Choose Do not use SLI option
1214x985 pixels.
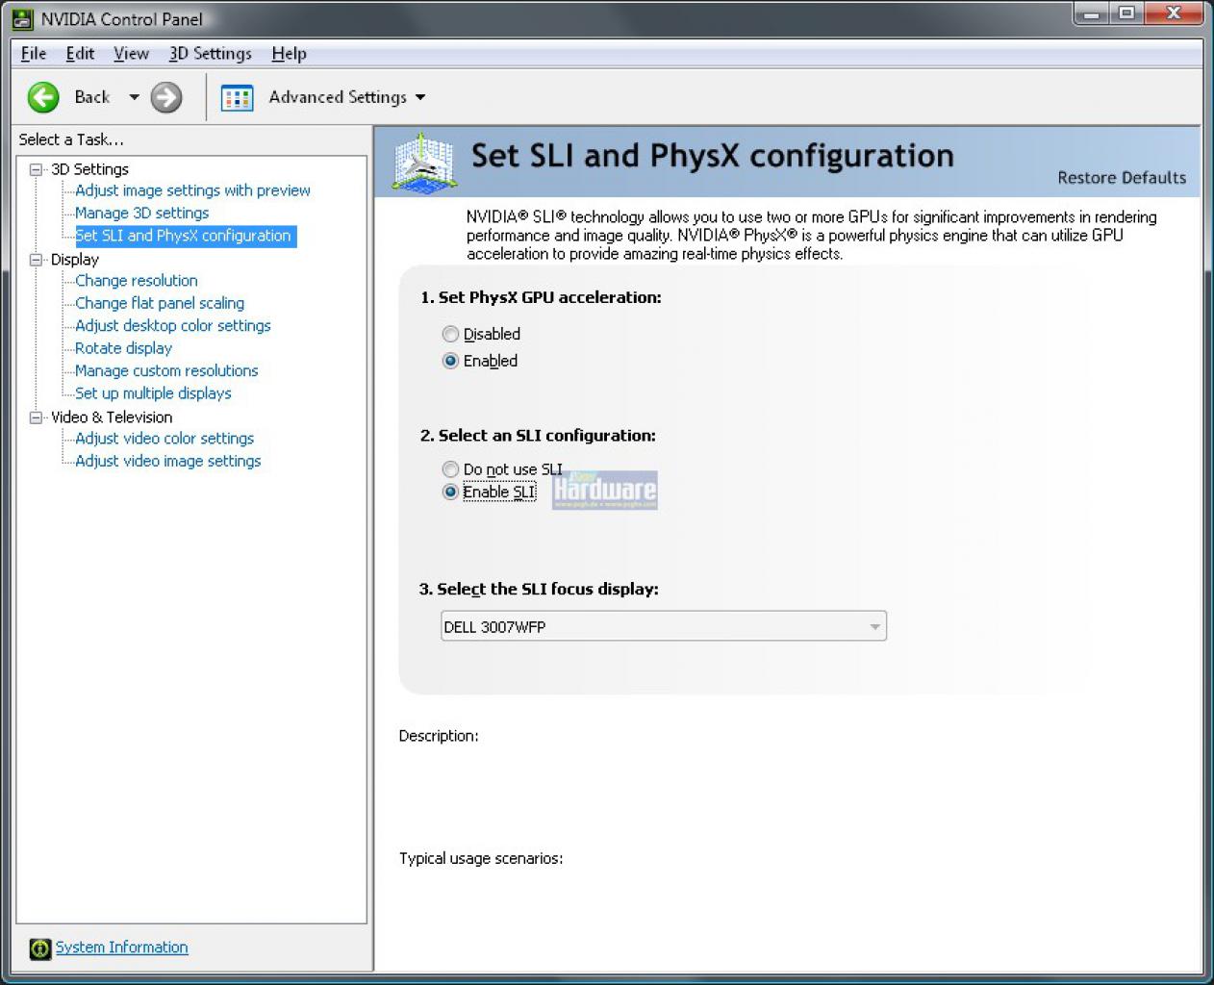pyautogui.click(x=450, y=469)
